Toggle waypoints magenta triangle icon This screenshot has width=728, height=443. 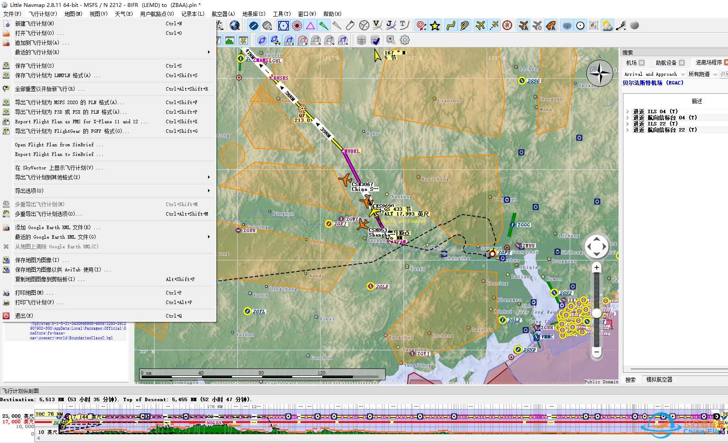pyautogui.click(x=311, y=25)
